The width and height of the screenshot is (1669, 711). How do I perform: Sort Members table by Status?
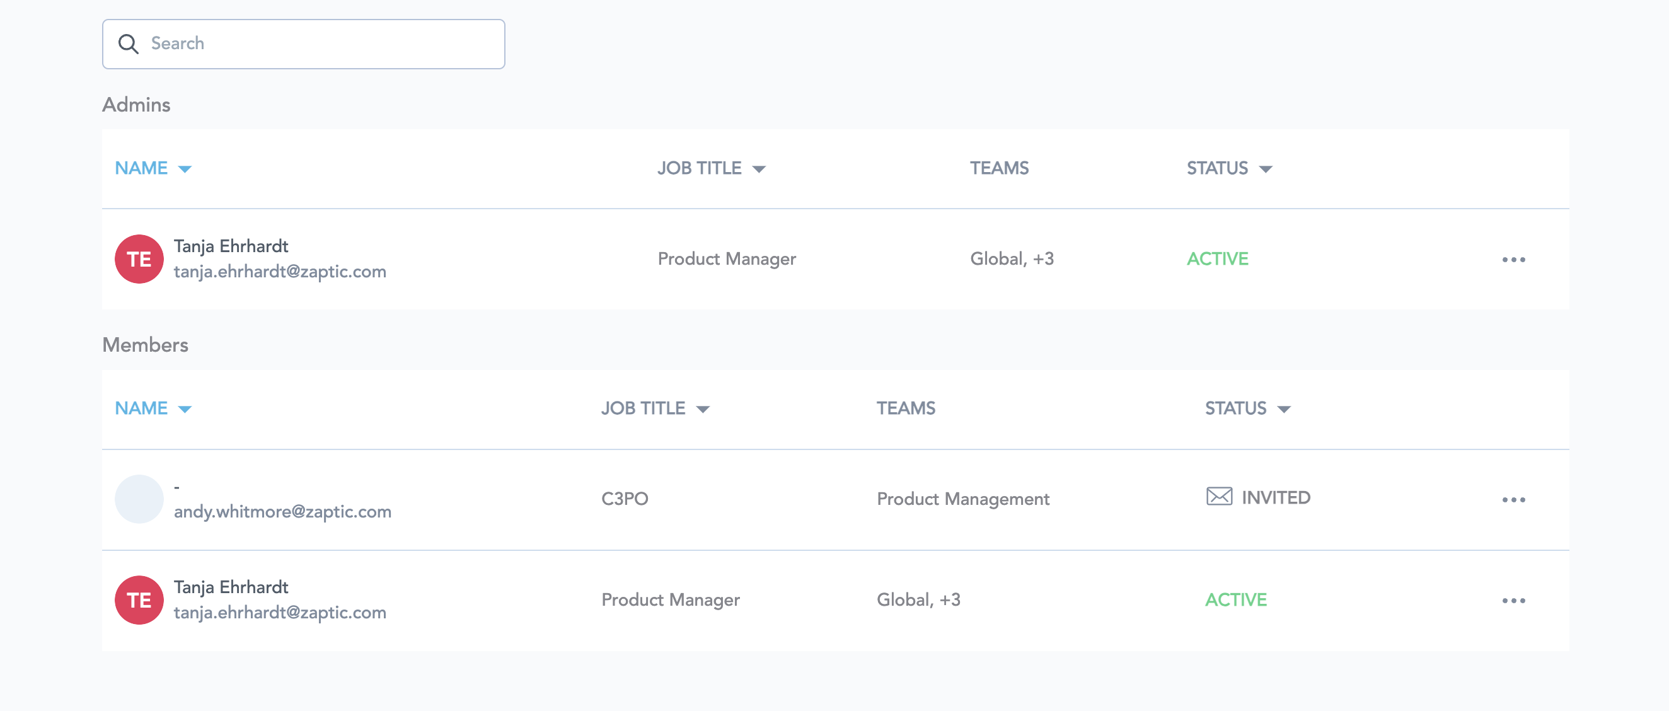[x=1247, y=408]
